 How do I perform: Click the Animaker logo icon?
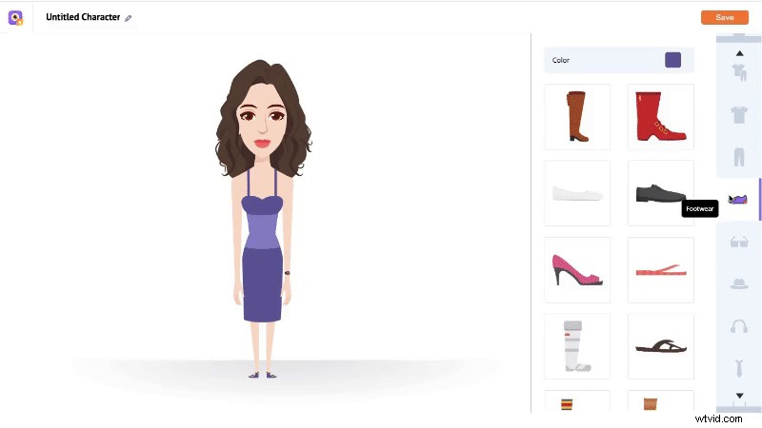[x=15, y=18]
